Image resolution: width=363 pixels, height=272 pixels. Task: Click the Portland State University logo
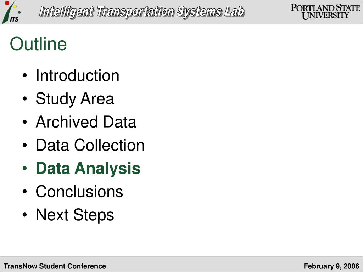pos(325,12)
